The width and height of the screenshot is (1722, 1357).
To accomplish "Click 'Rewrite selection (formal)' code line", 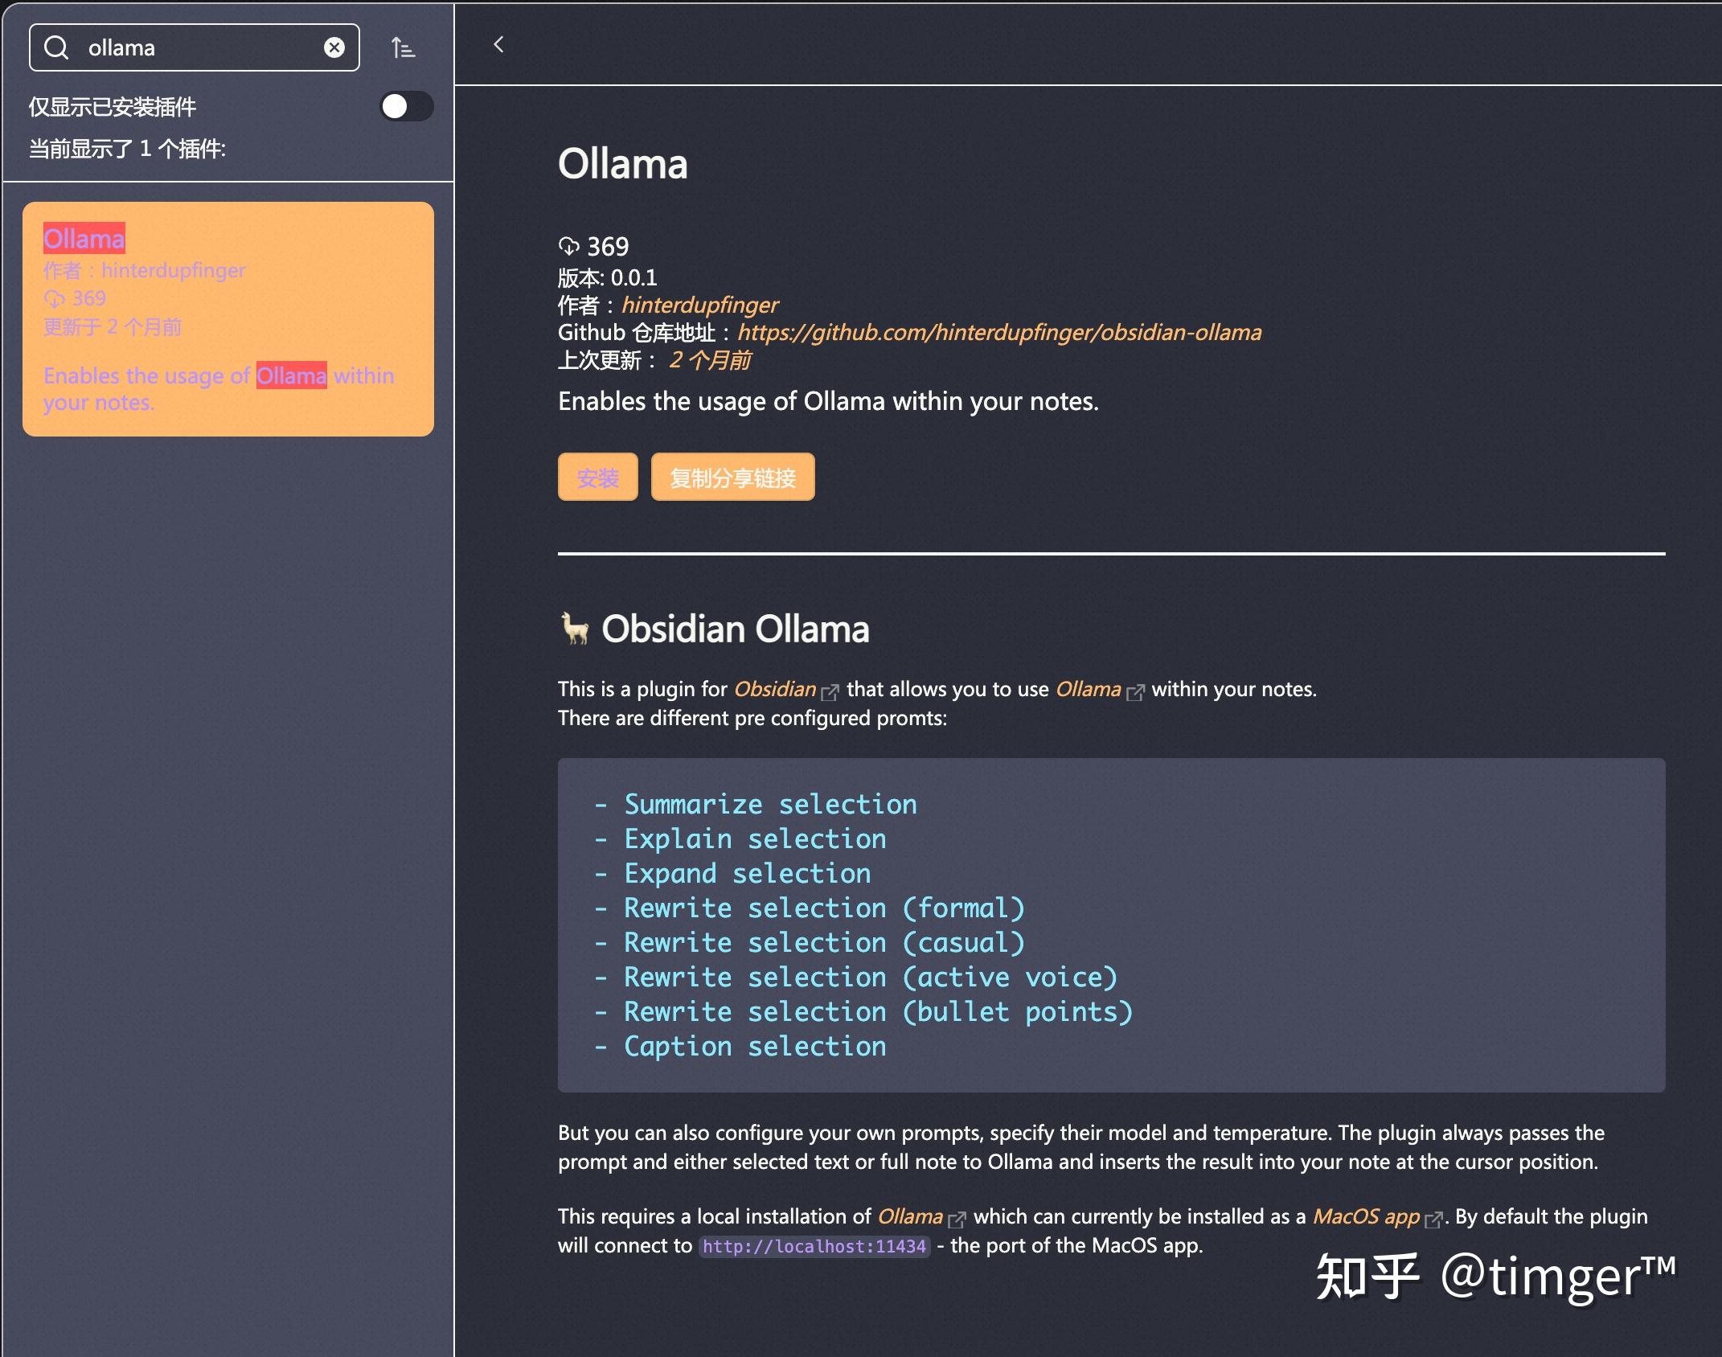I will tap(825, 908).
